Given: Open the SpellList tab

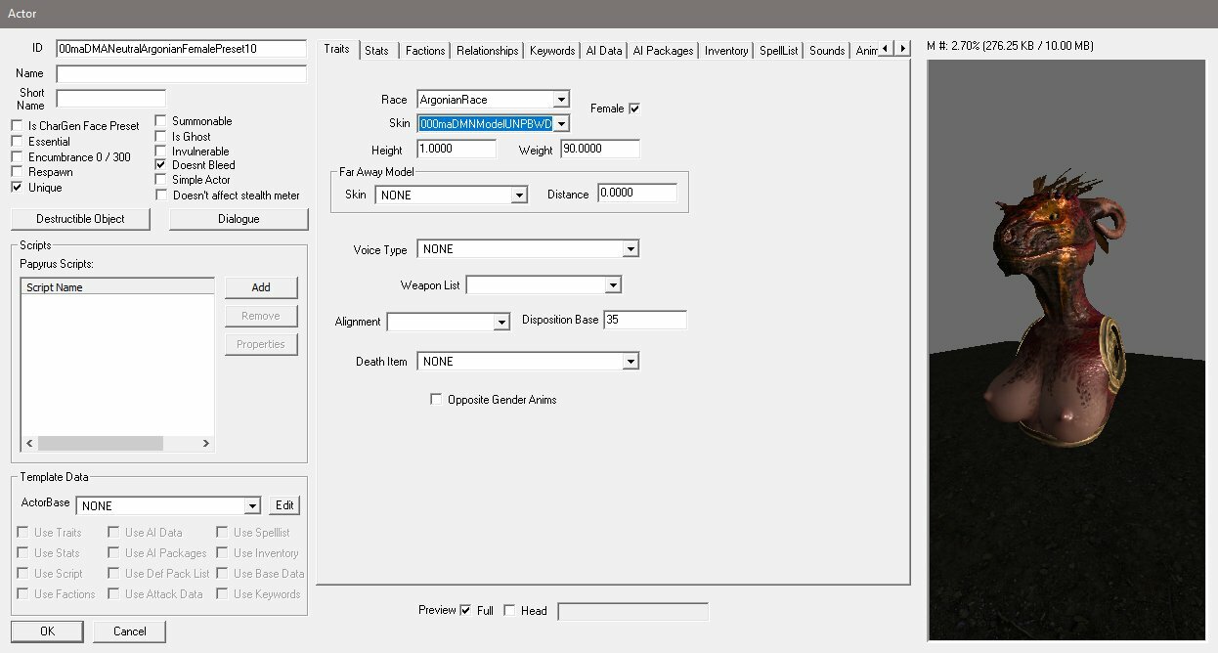Looking at the screenshot, I should [x=779, y=51].
